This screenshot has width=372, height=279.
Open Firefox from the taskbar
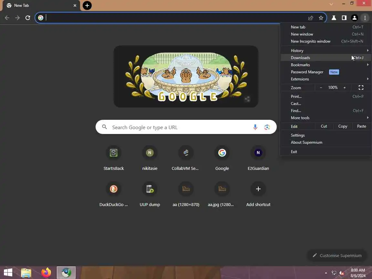pyautogui.click(x=46, y=273)
